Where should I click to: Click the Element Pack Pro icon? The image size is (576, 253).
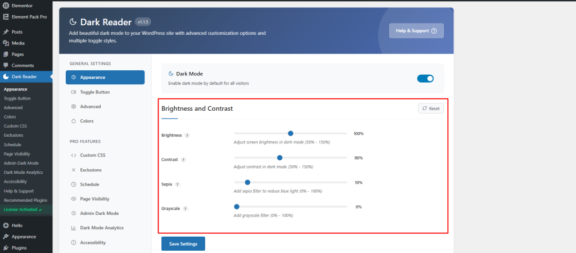(x=6, y=17)
